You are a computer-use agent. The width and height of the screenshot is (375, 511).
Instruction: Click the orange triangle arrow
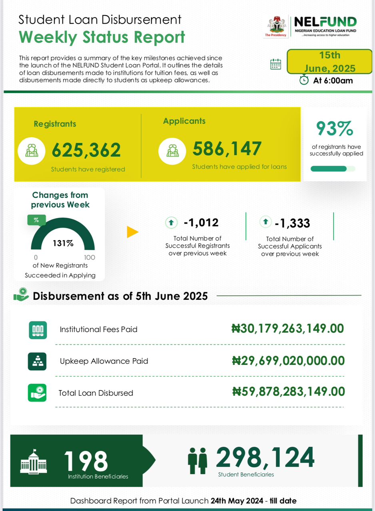click(x=132, y=232)
